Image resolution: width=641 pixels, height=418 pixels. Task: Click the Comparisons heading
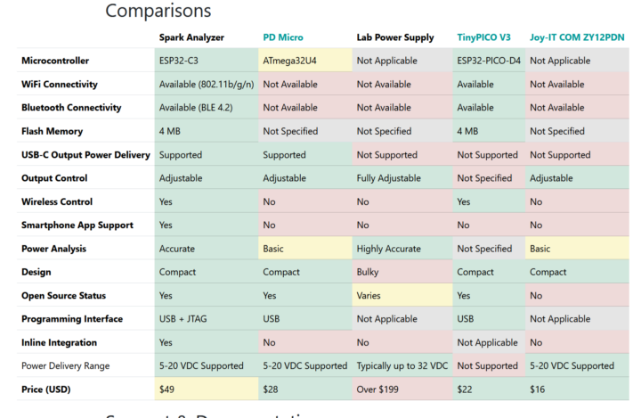[158, 10]
